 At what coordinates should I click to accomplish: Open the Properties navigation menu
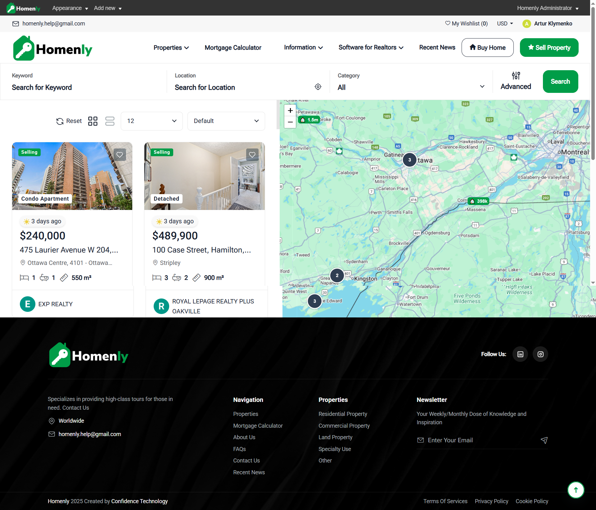171,48
